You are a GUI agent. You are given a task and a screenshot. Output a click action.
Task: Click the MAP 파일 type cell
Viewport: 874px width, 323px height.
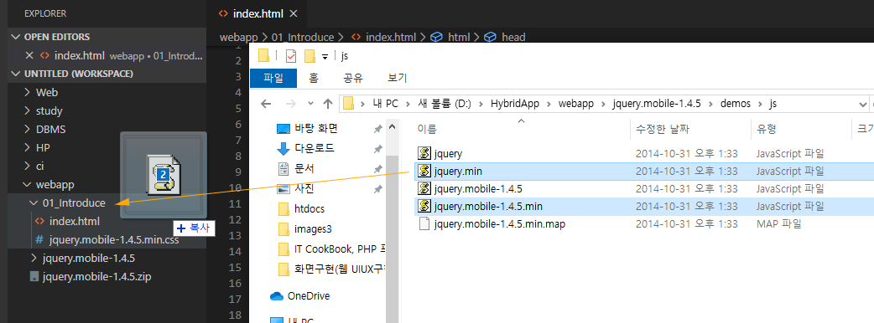[778, 224]
